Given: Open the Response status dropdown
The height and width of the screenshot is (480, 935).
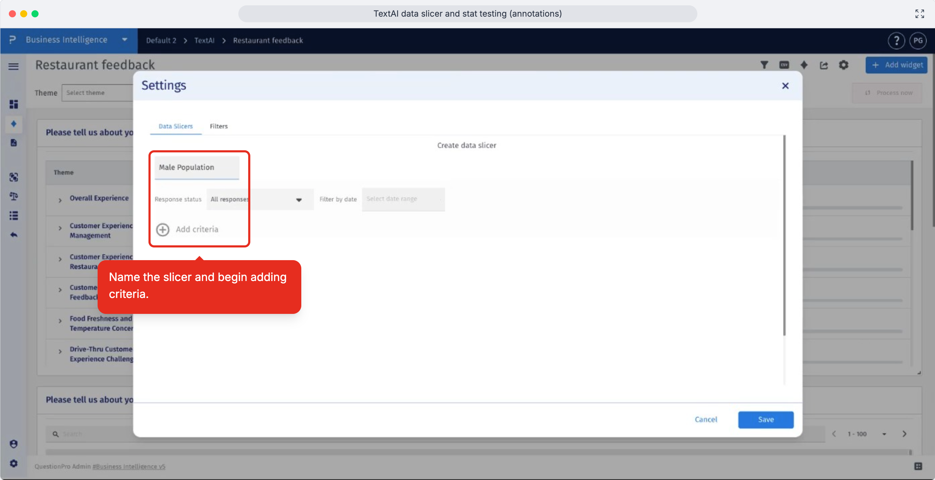Looking at the screenshot, I should pyautogui.click(x=260, y=199).
